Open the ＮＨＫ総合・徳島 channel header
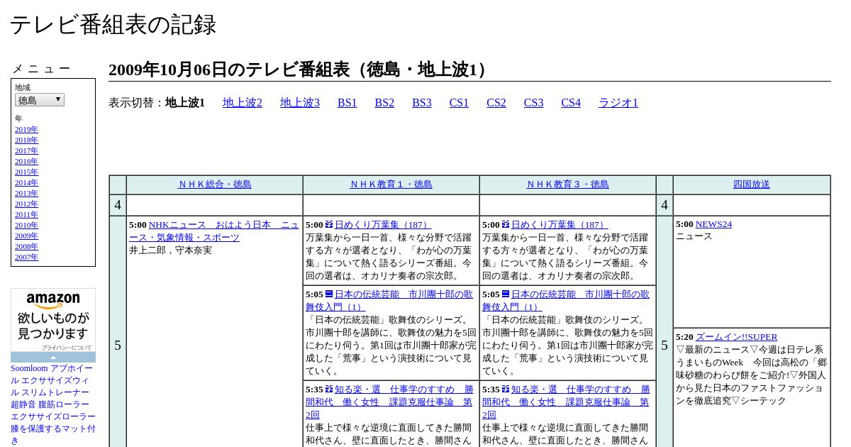The image size is (851, 447). pyautogui.click(x=215, y=184)
